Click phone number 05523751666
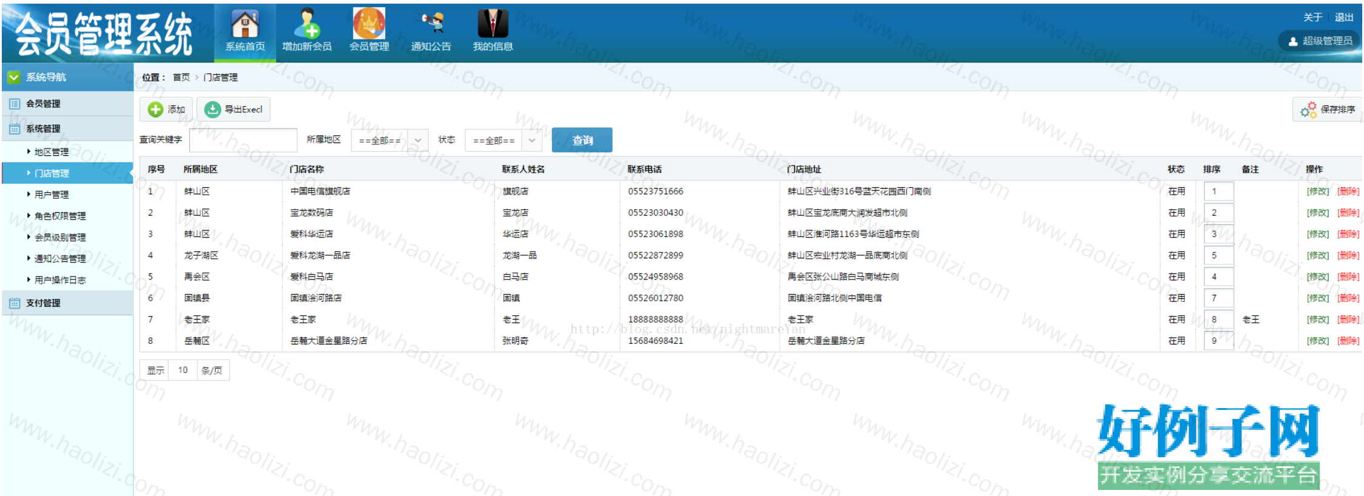 tap(655, 192)
